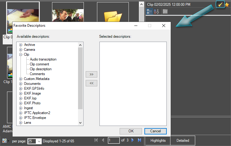
Task: Click the view mode dropdown arrow
Action: (8, 141)
